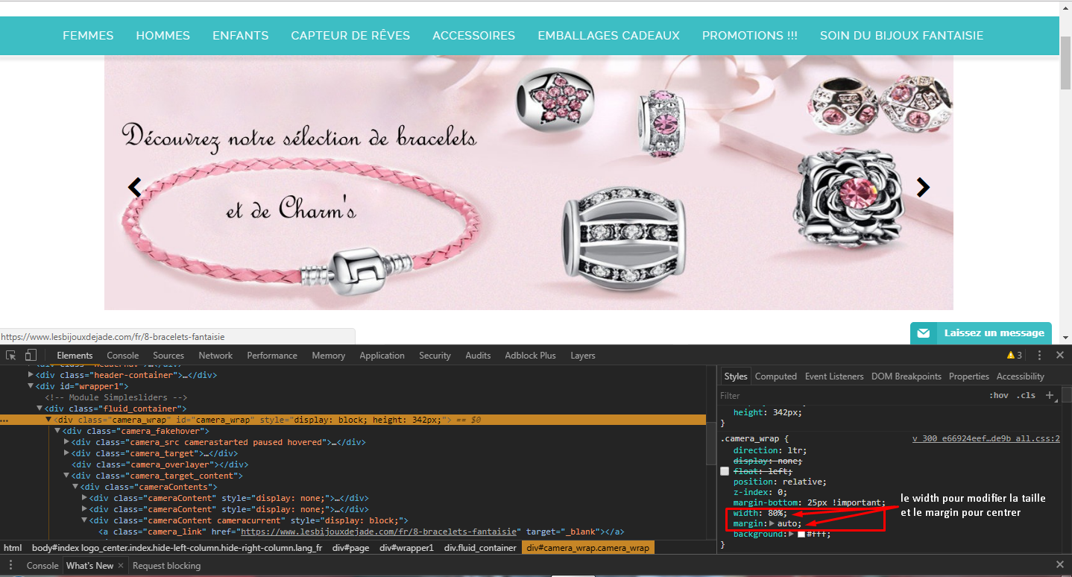Add a new style rule plus icon
Image resolution: width=1072 pixels, height=577 pixels.
tap(1050, 395)
